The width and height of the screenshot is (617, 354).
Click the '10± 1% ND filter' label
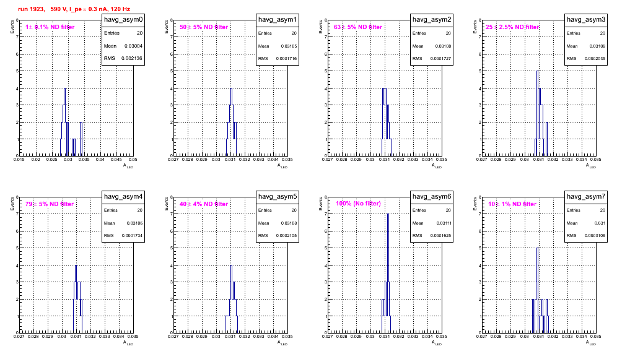[512, 204]
